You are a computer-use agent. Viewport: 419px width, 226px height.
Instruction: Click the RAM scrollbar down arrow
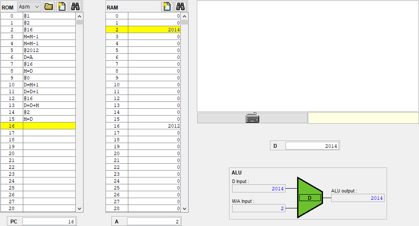click(185, 208)
